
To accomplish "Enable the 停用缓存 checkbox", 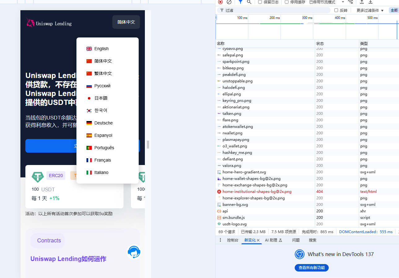I will tap(287, 2).
